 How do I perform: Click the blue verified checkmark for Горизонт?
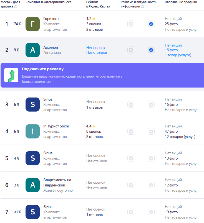[x=151, y=24]
